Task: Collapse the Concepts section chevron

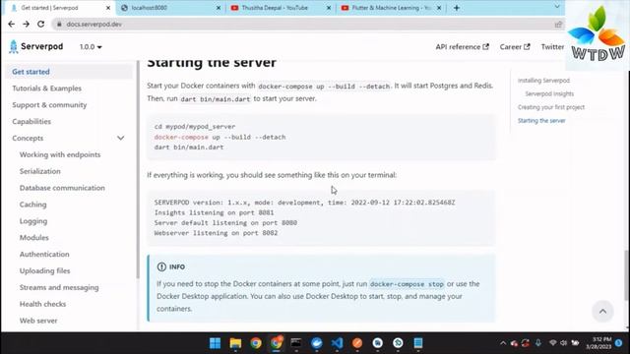Action: 120,138
